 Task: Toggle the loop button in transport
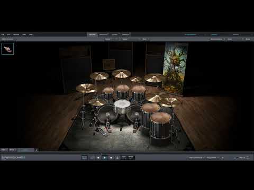click(92, 158)
